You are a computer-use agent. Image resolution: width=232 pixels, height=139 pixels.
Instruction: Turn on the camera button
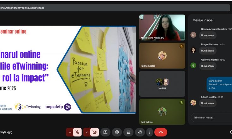(x=95, y=132)
